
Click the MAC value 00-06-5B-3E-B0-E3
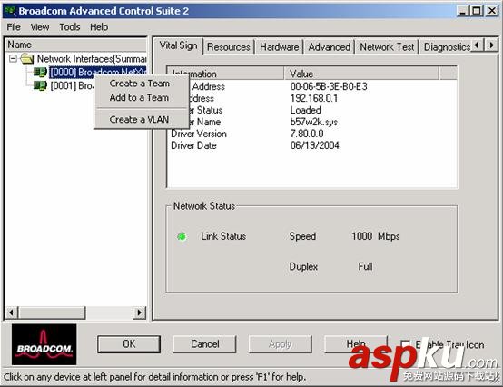click(x=329, y=86)
